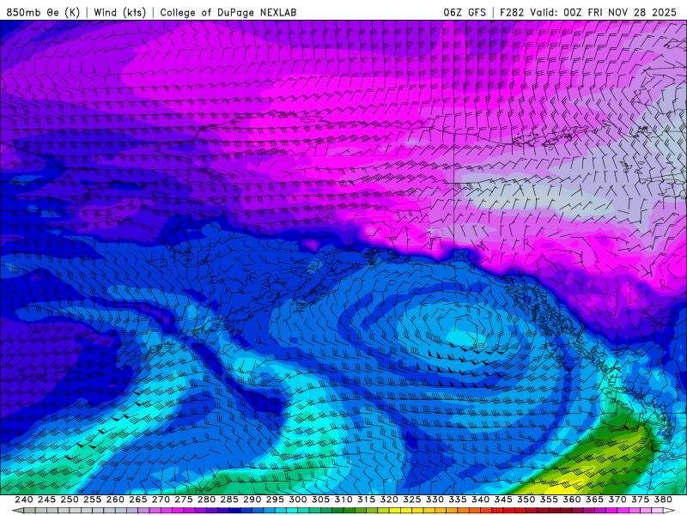Click the 300 color scale number

pos(298,500)
